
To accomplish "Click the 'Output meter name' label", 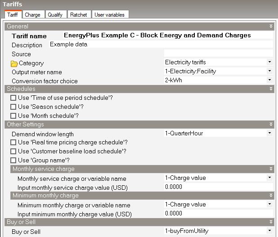I will 37,72.
